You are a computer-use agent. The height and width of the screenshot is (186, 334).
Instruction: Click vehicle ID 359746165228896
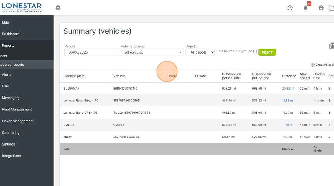(x=126, y=137)
